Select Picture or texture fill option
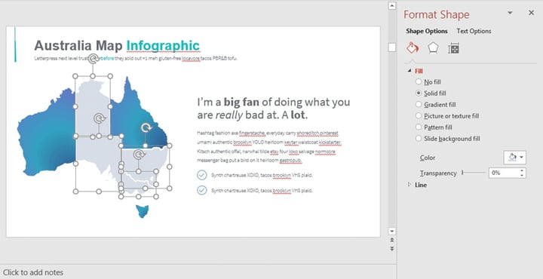The image size is (543, 279). (419, 116)
